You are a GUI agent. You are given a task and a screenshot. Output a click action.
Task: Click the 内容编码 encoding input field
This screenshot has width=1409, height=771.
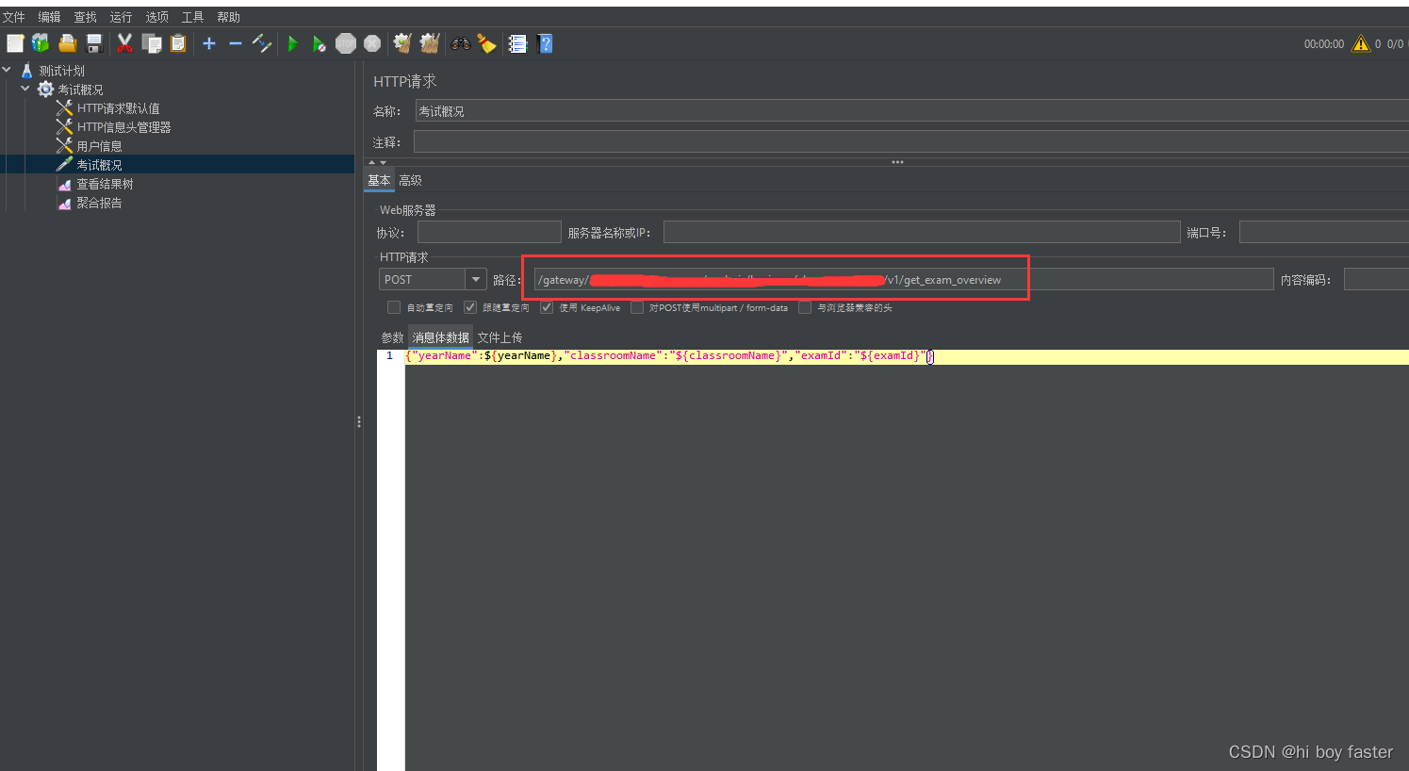point(1376,279)
